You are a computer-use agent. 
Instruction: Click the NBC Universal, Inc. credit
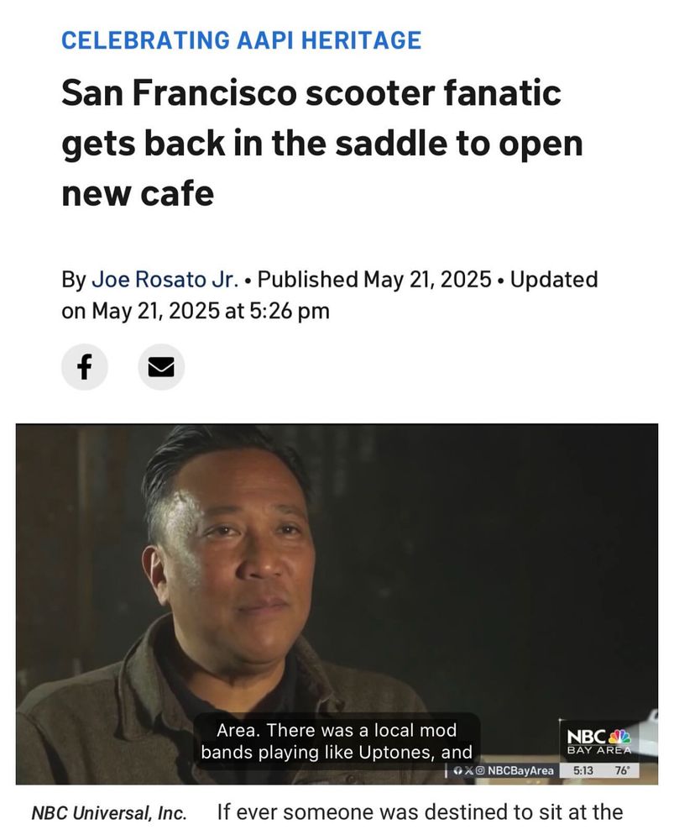[109, 813]
